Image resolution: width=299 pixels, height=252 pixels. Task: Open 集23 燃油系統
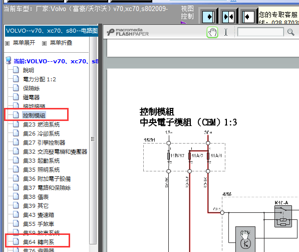pyautogui.click(x=41, y=124)
